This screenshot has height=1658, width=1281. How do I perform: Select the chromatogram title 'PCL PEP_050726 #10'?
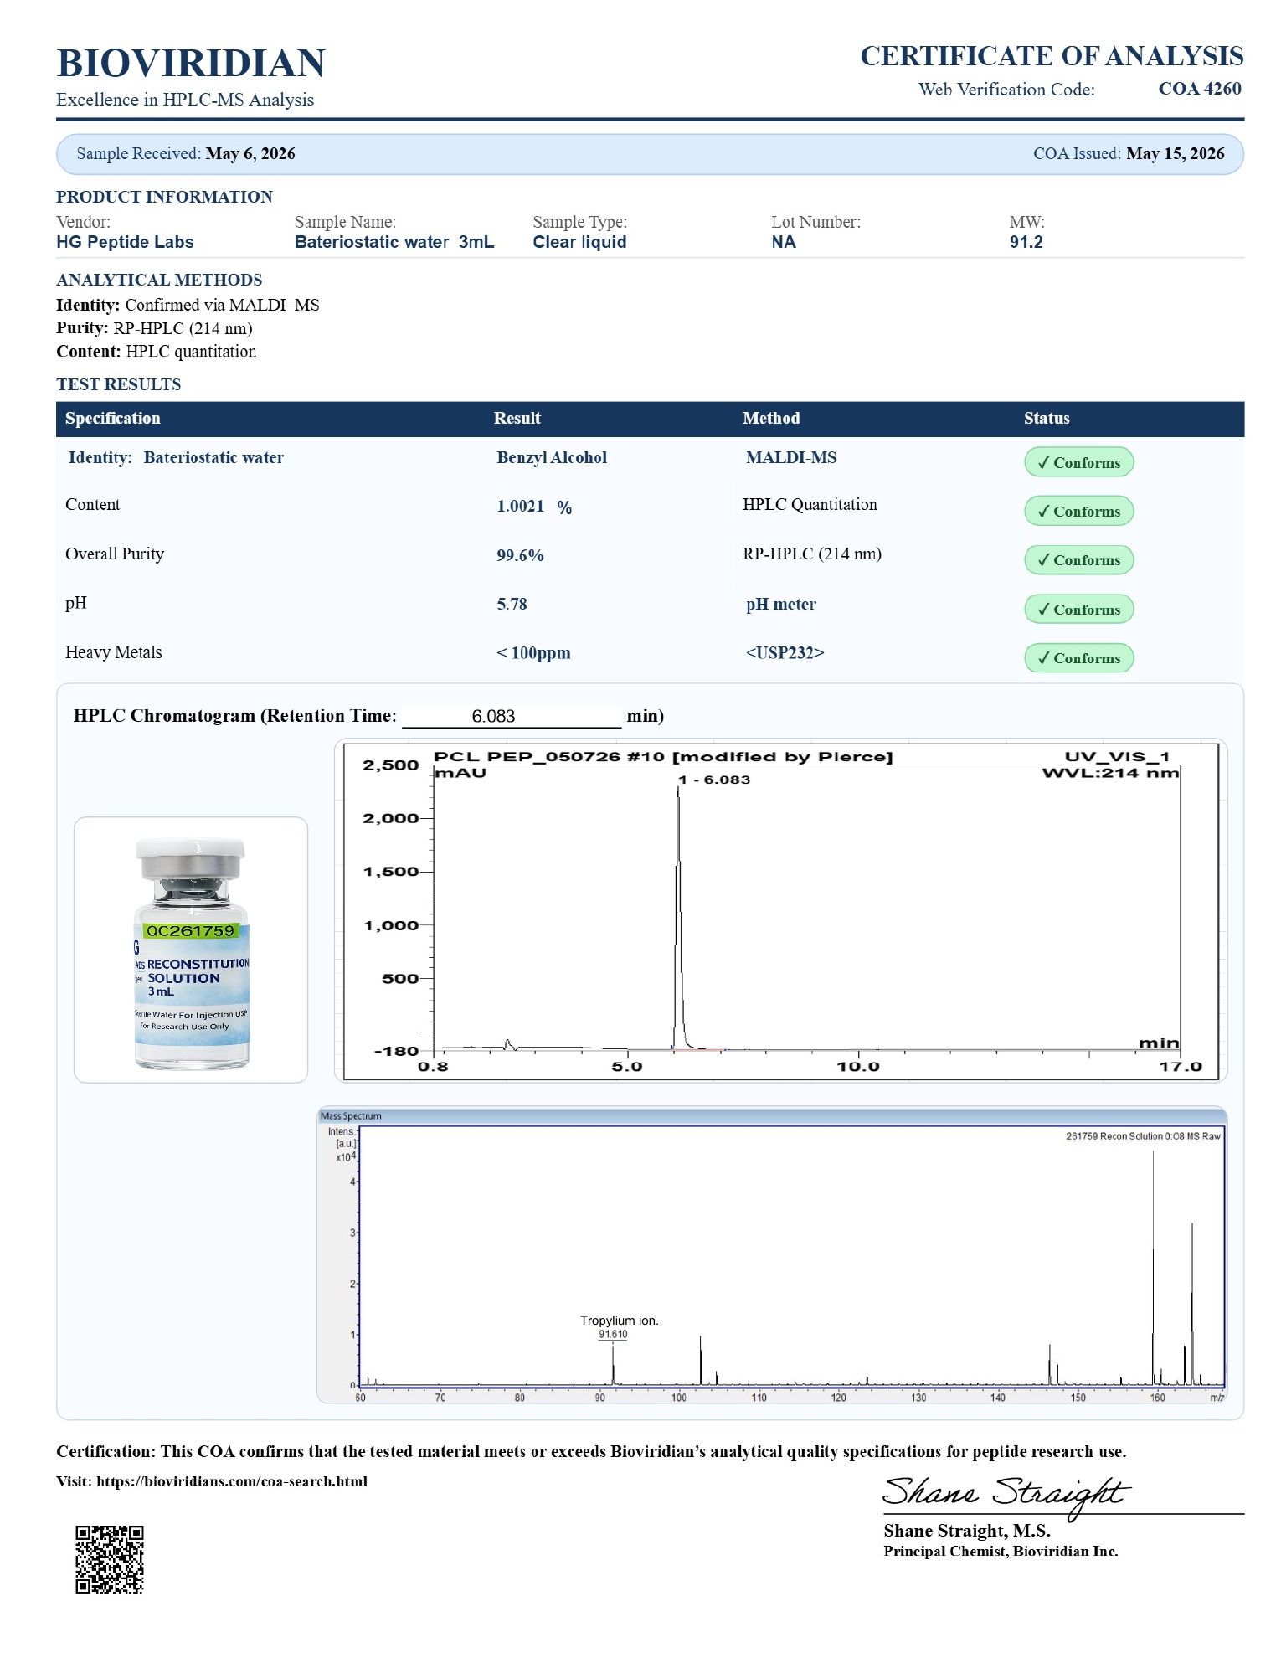click(x=549, y=757)
